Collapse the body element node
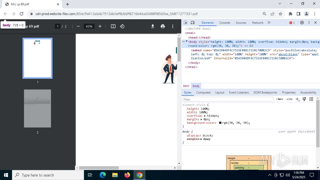This screenshot has height=180, width=320. pos(186,41)
